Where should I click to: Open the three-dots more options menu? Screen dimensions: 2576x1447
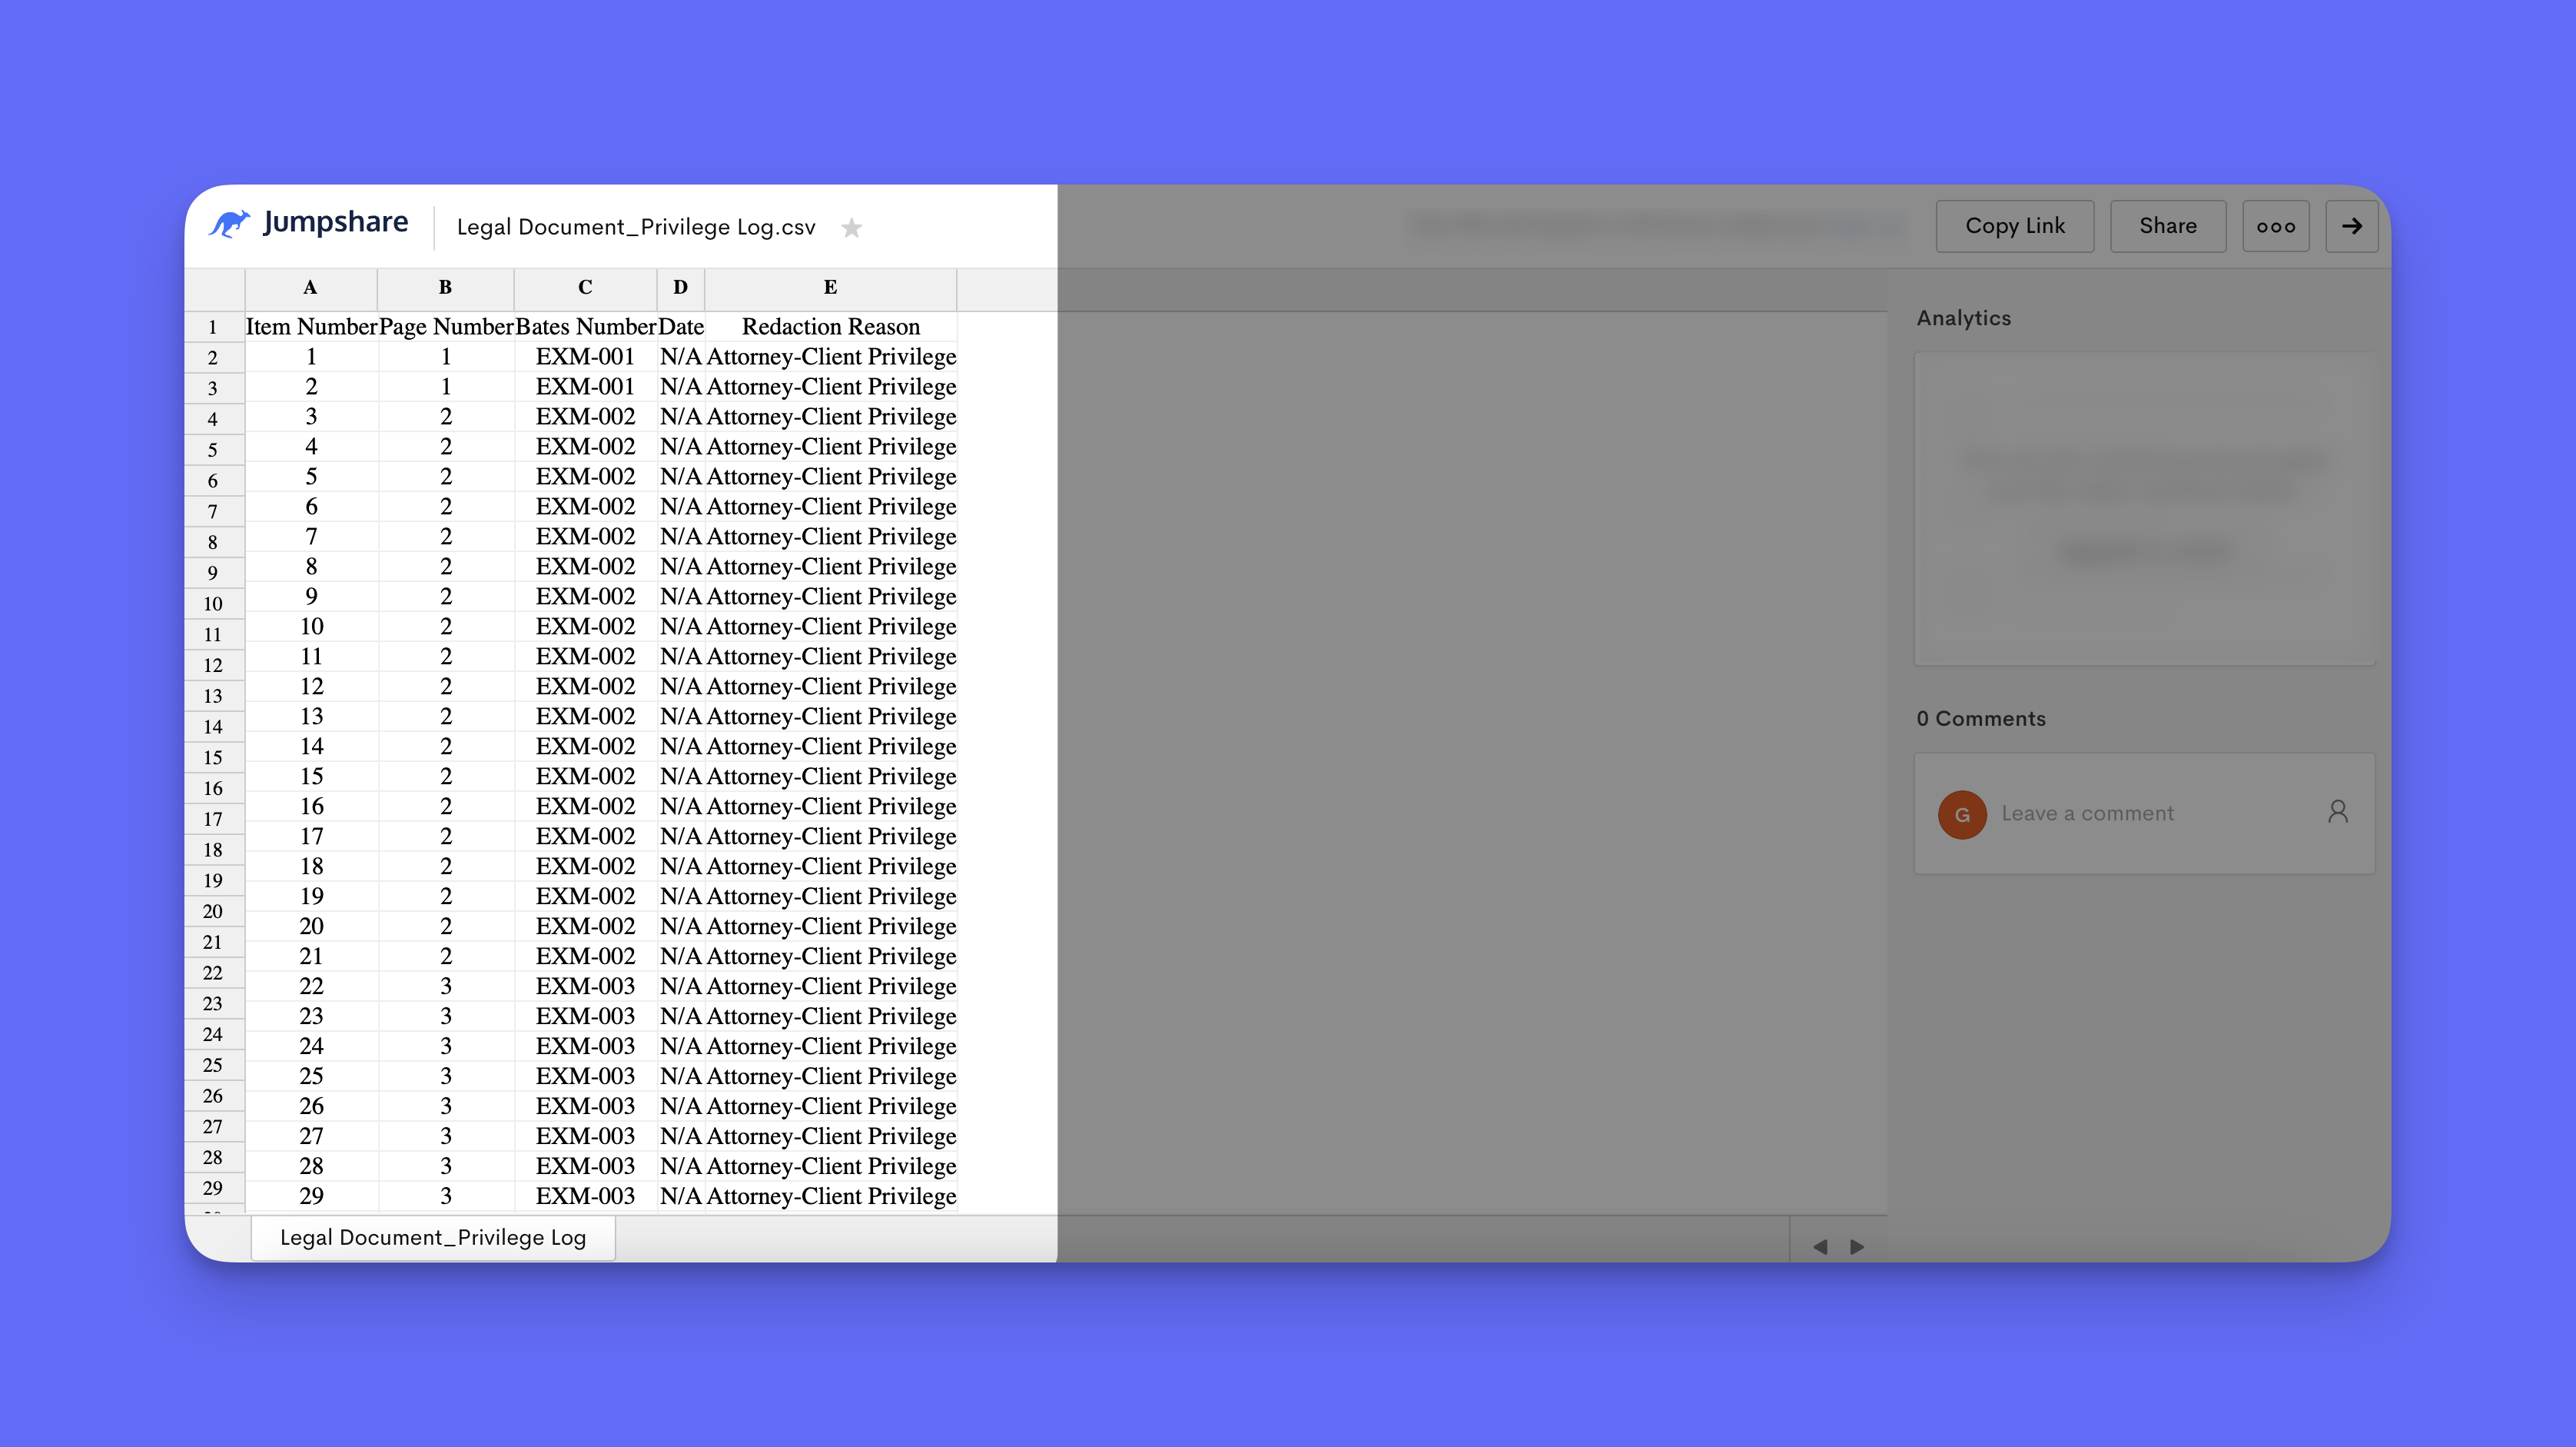[x=2275, y=226]
